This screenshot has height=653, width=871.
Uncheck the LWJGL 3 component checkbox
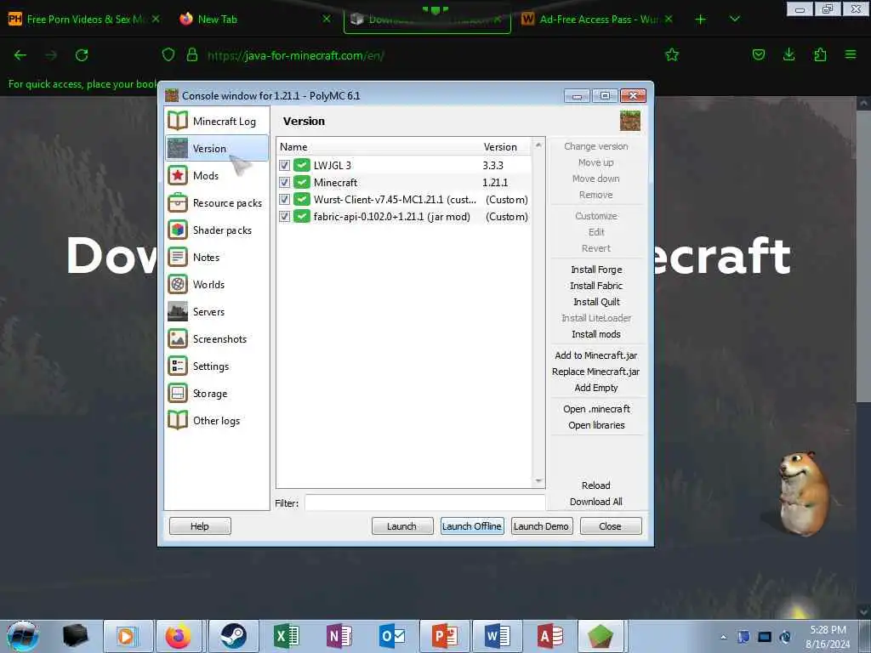tap(284, 165)
